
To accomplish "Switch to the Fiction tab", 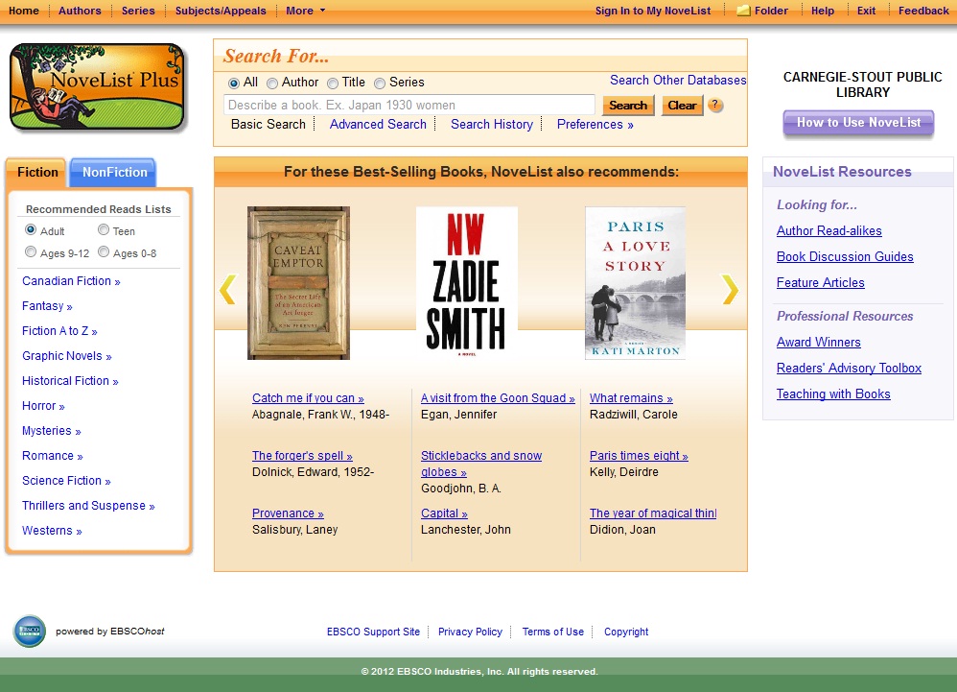I will [x=37, y=172].
